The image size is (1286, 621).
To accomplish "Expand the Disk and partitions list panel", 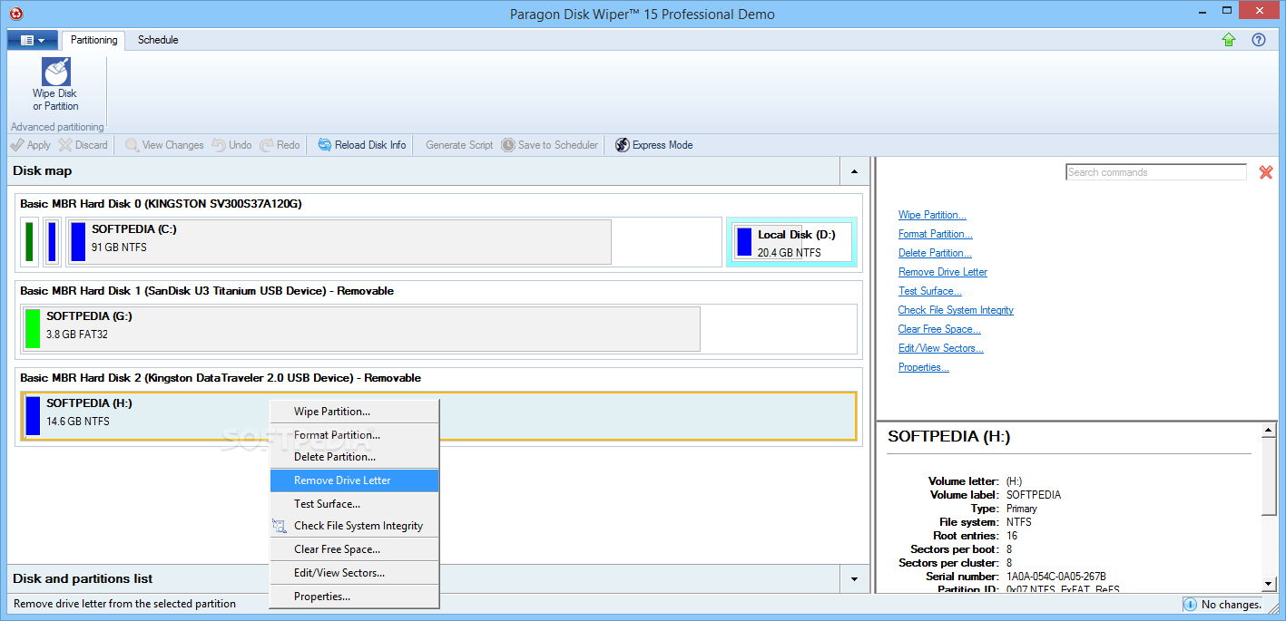I will [x=854, y=578].
